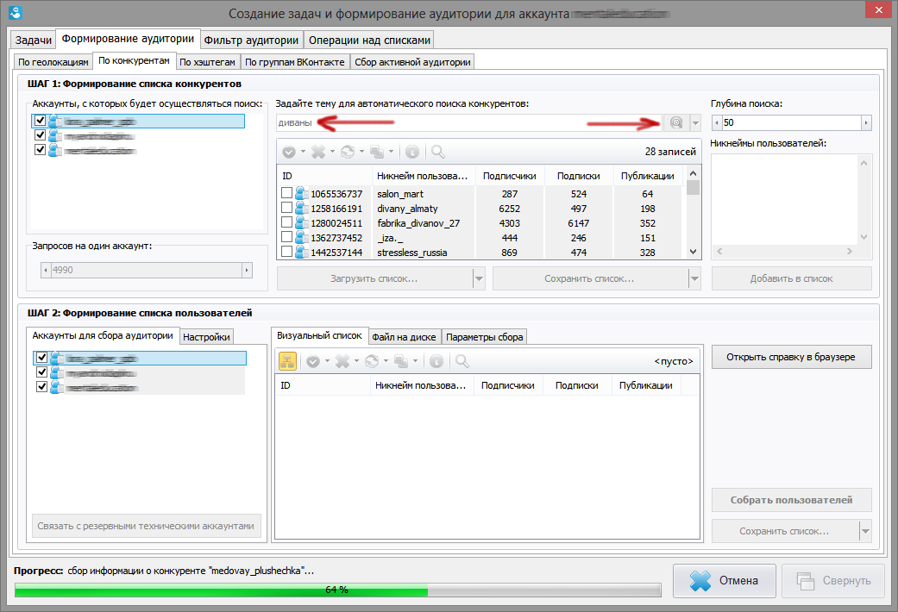The width and height of the screenshot is (898, 612).
Task: Click the magnifier icon in visual list toolbar
Action: pos(462,361)
